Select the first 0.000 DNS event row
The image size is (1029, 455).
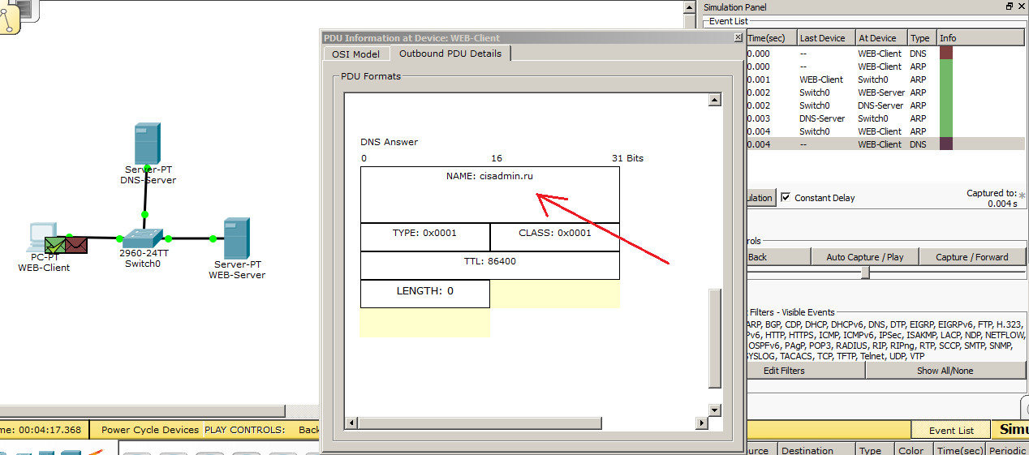point(885,54)
